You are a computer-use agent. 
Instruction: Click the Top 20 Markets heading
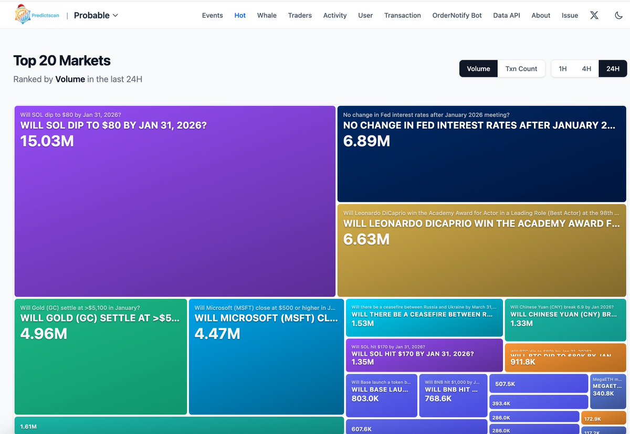62,60
